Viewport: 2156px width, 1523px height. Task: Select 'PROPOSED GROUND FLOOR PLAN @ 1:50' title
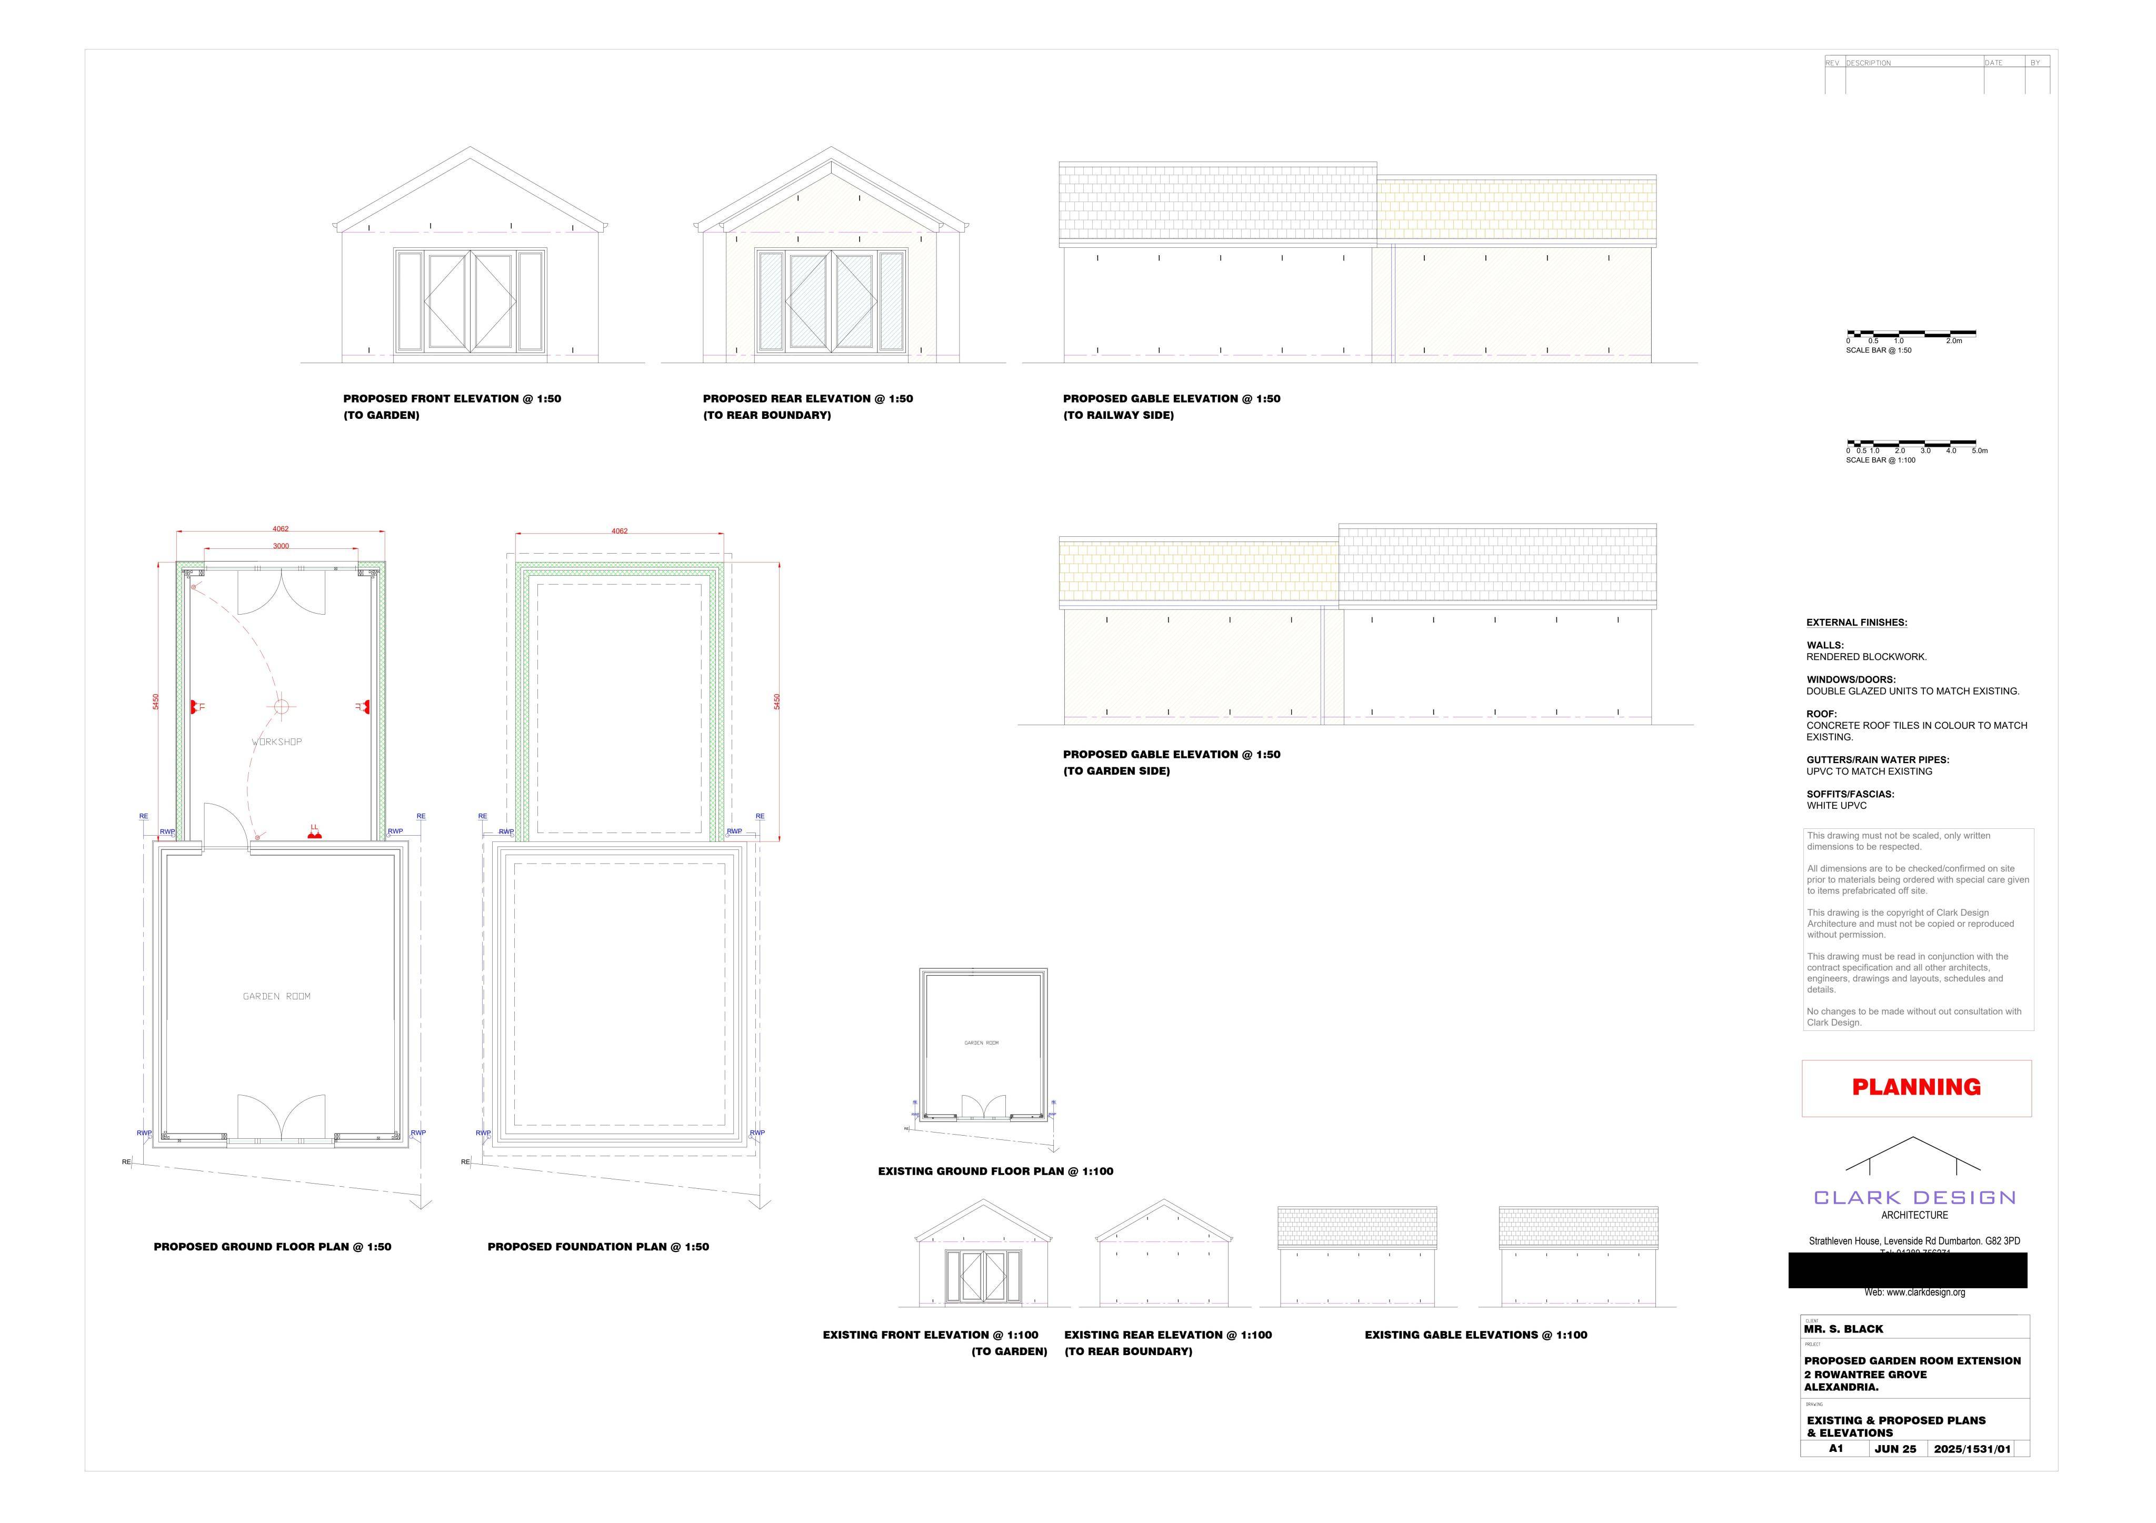pyautogui.click(x=272, y=1247)
